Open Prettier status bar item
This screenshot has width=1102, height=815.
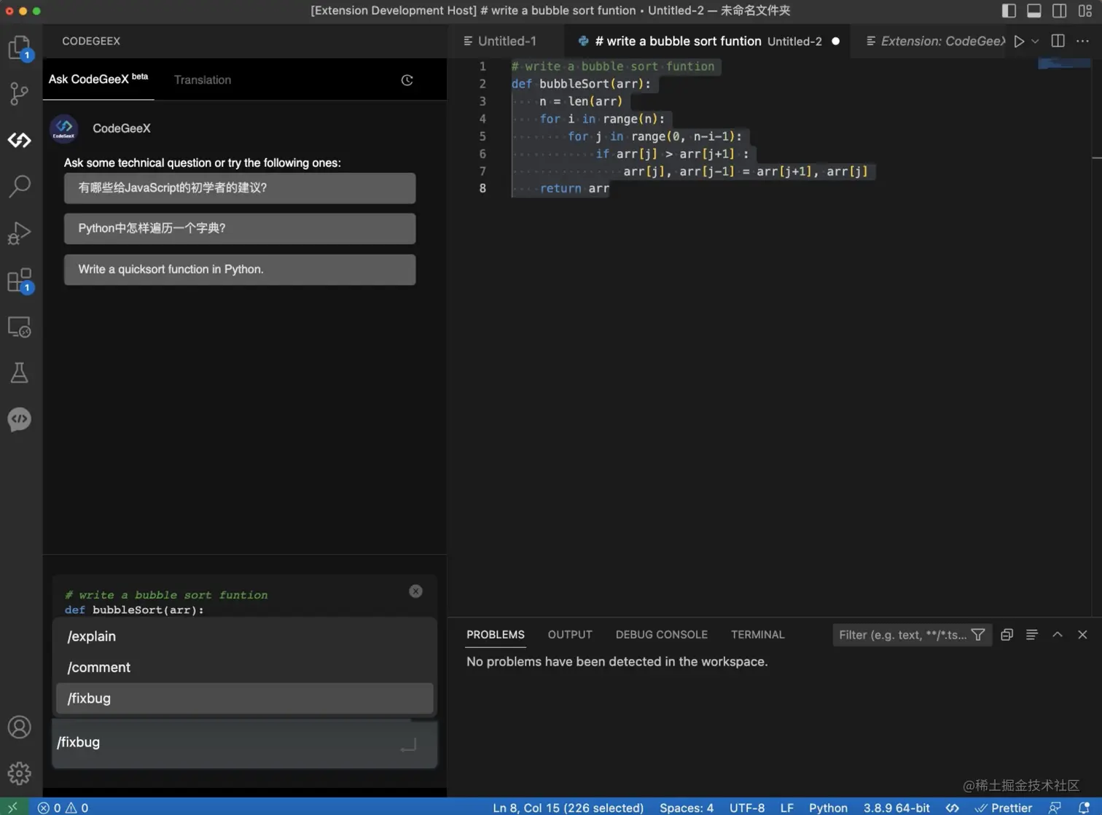[x=1004, y=808]
